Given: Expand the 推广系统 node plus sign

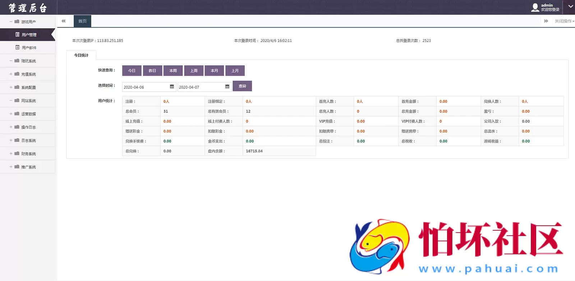Looking at the screenshot, I should (x=11, y=167).
